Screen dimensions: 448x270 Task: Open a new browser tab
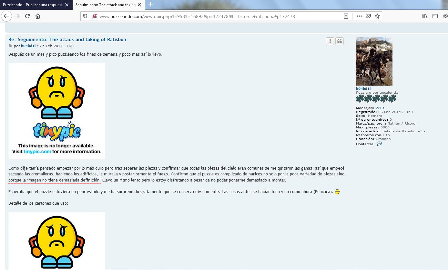(x=150, y=5)
